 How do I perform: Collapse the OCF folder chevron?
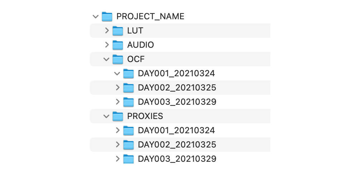click(x=106, y=59)
